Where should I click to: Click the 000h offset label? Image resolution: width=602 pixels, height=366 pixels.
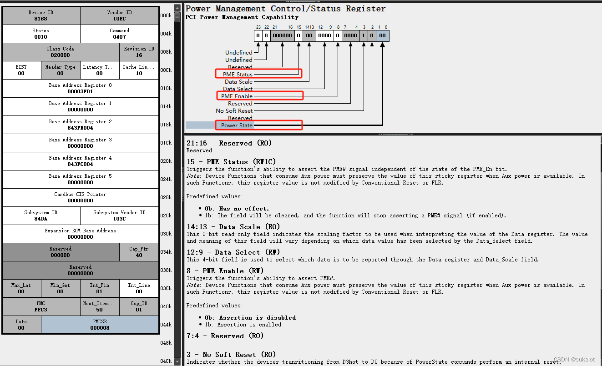click(x=166, y=15)
